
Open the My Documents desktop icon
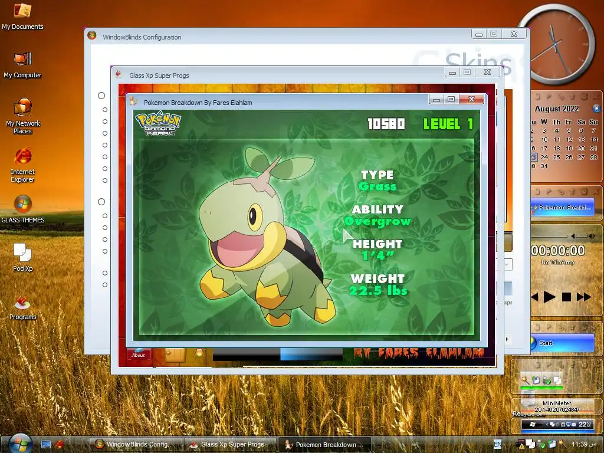pos(22,17)
